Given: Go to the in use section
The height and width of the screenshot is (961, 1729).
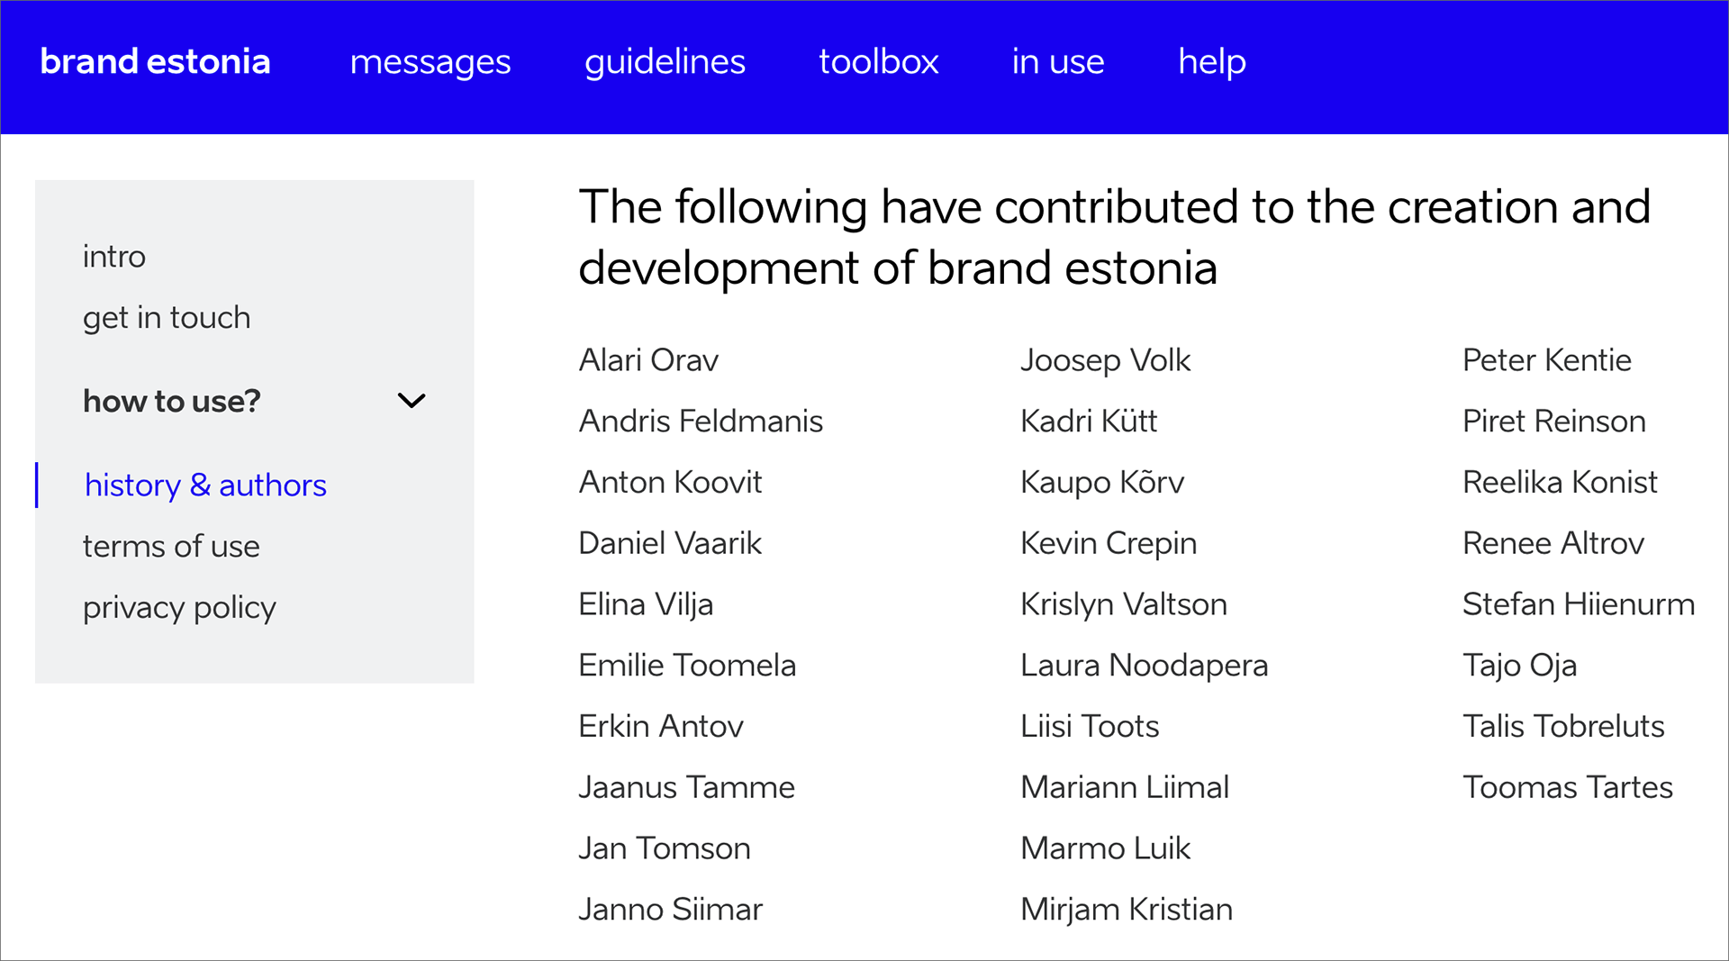Looking at the screenshot, I should [1058, 61].
